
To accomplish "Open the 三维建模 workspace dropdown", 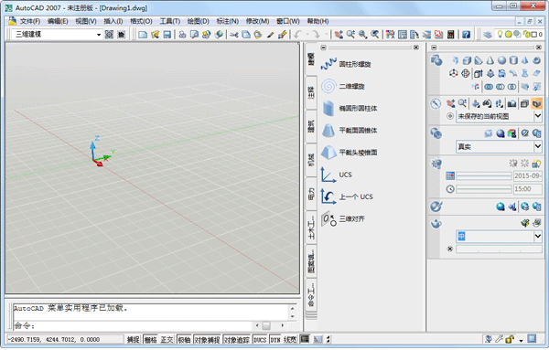I will coord(99,34).
